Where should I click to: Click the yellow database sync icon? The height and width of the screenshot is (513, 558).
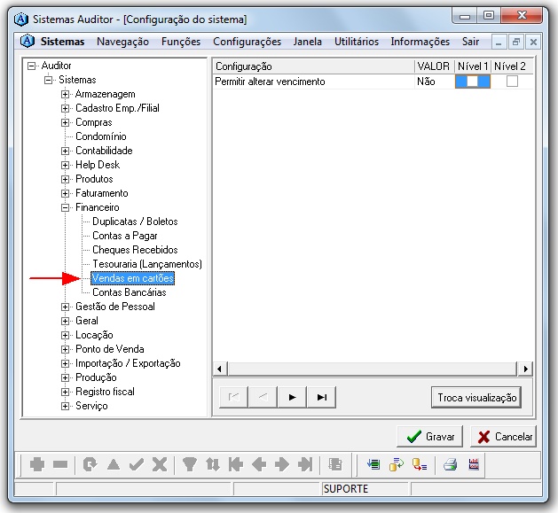pyautogui.click(x=397, y=464)
